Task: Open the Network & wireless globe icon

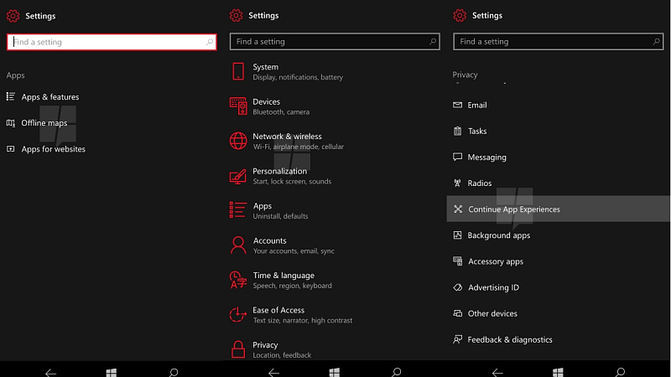Action: (x=238, y=141)
